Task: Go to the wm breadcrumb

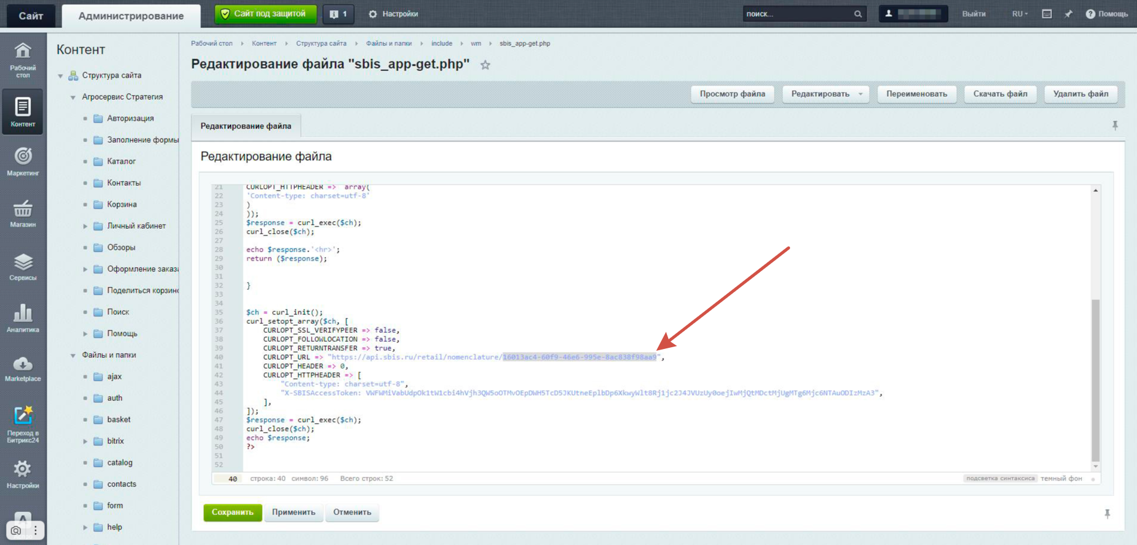Action: click(475, 44)
